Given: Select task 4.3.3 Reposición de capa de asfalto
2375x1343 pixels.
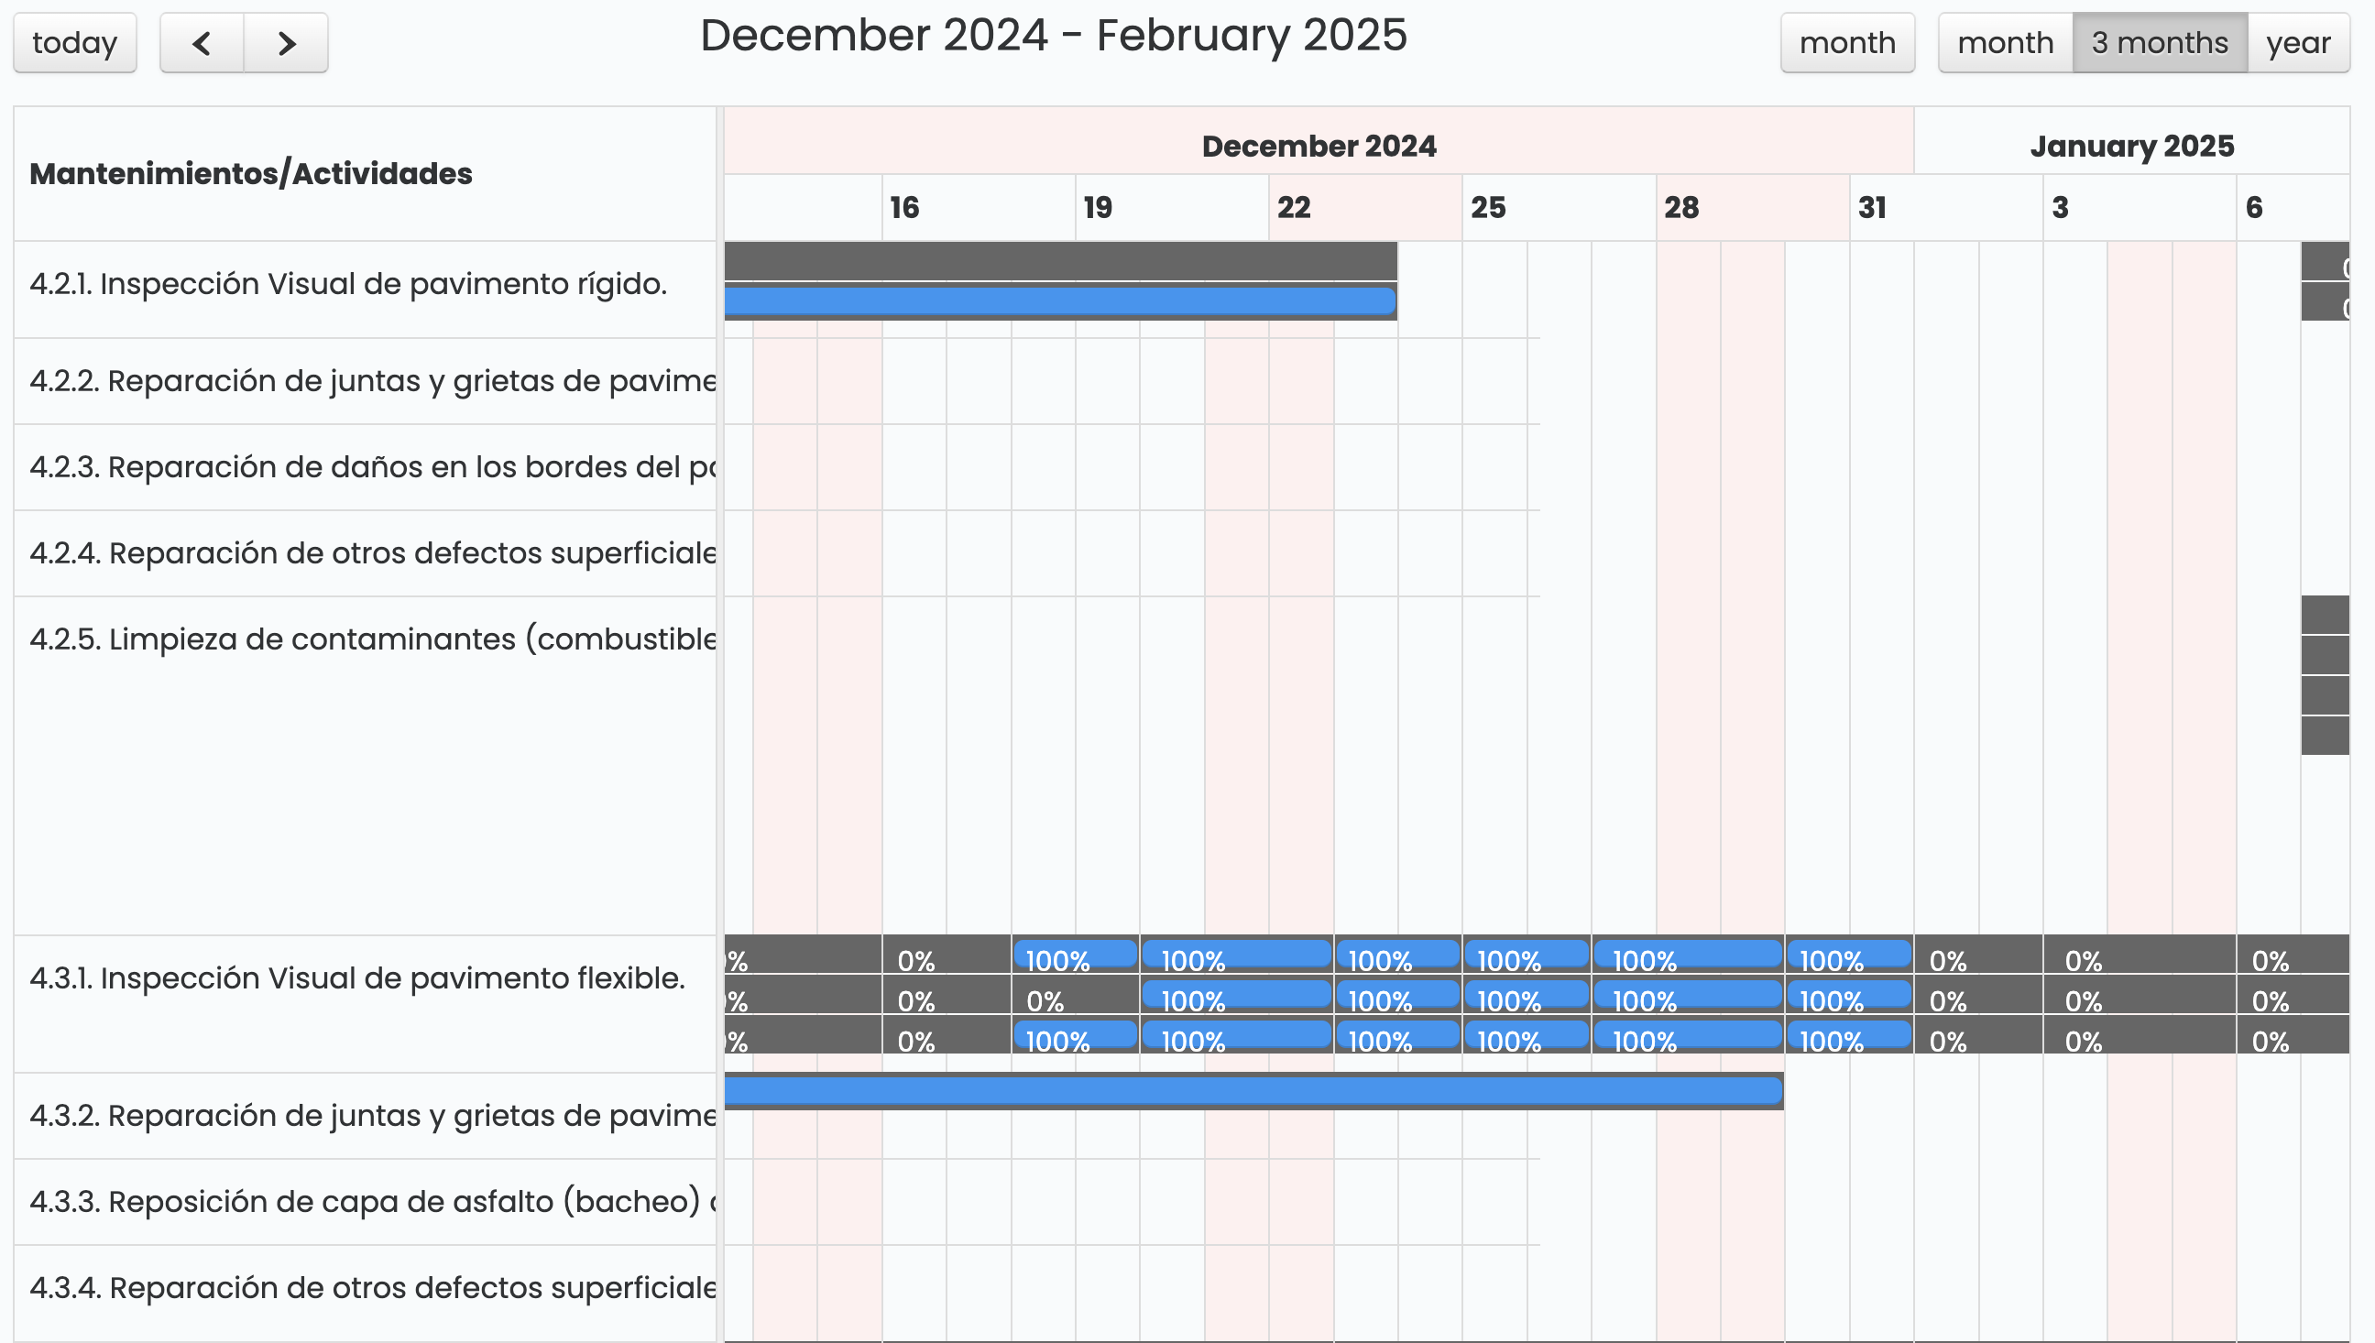Looking at the screenshot, I should pos(369,1201).
